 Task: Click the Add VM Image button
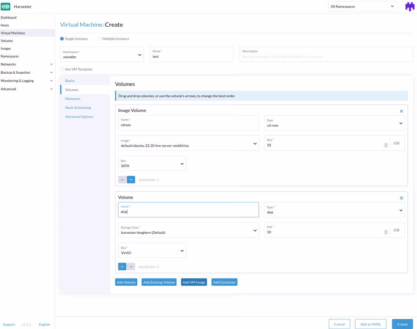click(x=194, y=282)
